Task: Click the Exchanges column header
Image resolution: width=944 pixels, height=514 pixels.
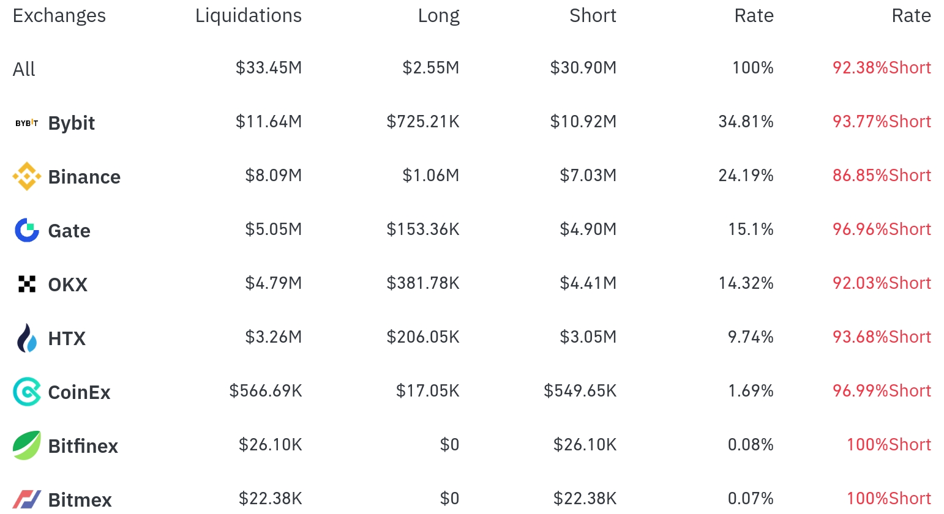Action: [59, 15]
